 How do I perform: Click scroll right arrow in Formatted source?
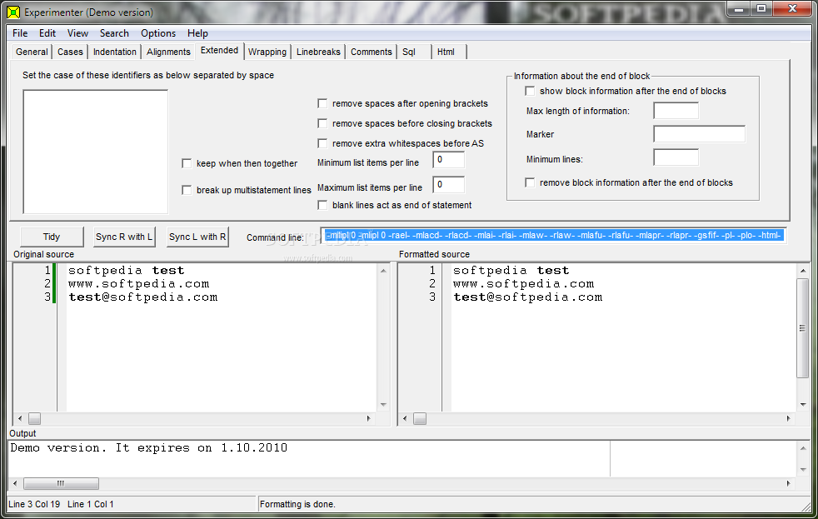pyautogui.click(x=788, y=418)
